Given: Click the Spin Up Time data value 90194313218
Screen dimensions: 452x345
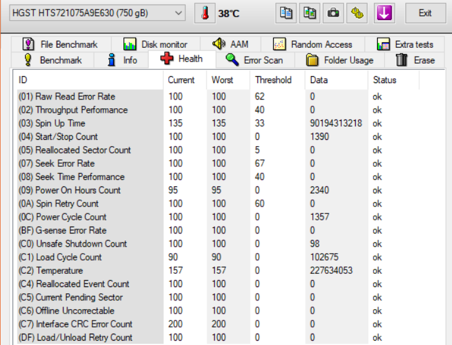Looking at the screenshot, I should coord(336,123).
